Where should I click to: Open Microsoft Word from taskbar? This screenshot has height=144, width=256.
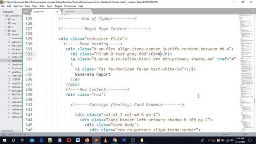pyautogui.click(x=78, y=140)
